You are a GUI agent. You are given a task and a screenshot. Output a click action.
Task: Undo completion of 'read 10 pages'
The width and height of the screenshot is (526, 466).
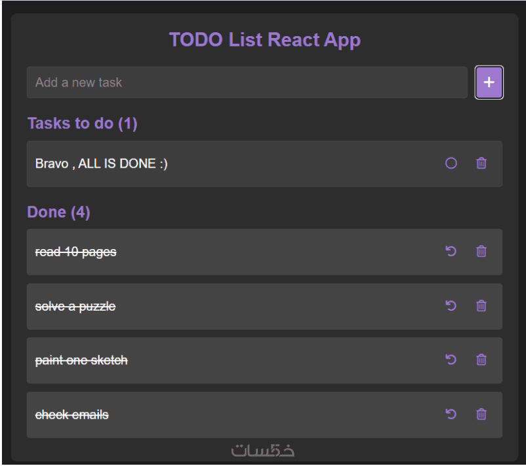point(451,251)
